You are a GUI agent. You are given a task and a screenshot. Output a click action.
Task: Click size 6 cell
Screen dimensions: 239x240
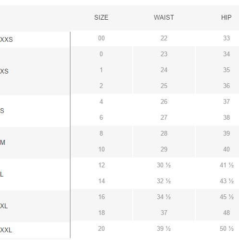coord(101,117)
